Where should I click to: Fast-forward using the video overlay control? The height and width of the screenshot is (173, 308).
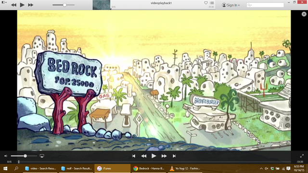(x=164, y=156)
